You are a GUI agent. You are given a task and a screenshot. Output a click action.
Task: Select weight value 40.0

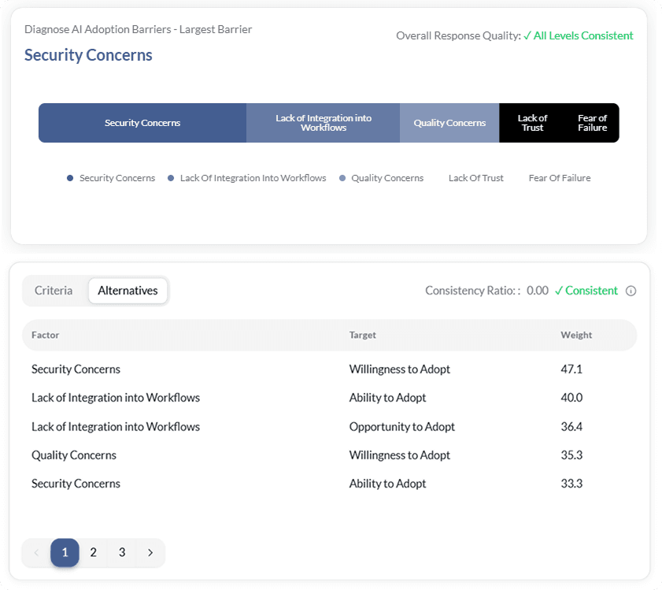tap(571, 398)
